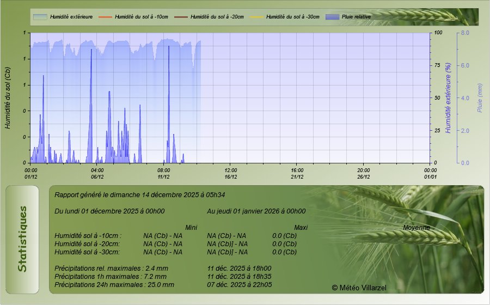Click the 'Précipitations 24h maximales' statistic row
This screenshot has height=305, width=490.
[x=114, y=284]
